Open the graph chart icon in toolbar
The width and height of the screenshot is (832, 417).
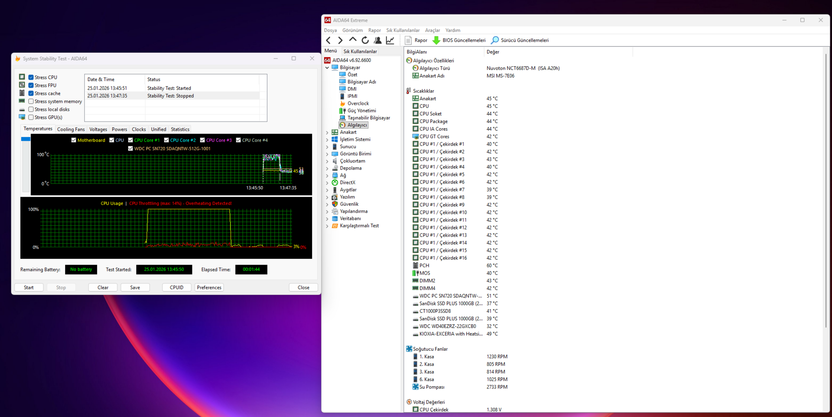[390, 40]
